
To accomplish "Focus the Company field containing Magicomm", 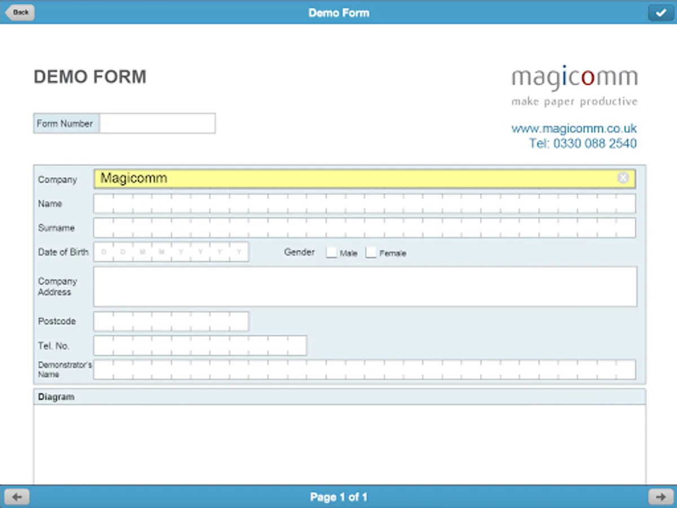I will (x=364, y=178).
